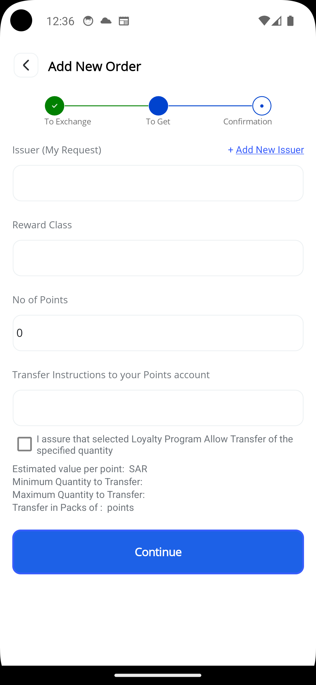The width and height of the screenshot is (316, 685).
Task: Check the Loyalty Program transfer assurance box
Action: pyautogui.click(x=25, y=444)
